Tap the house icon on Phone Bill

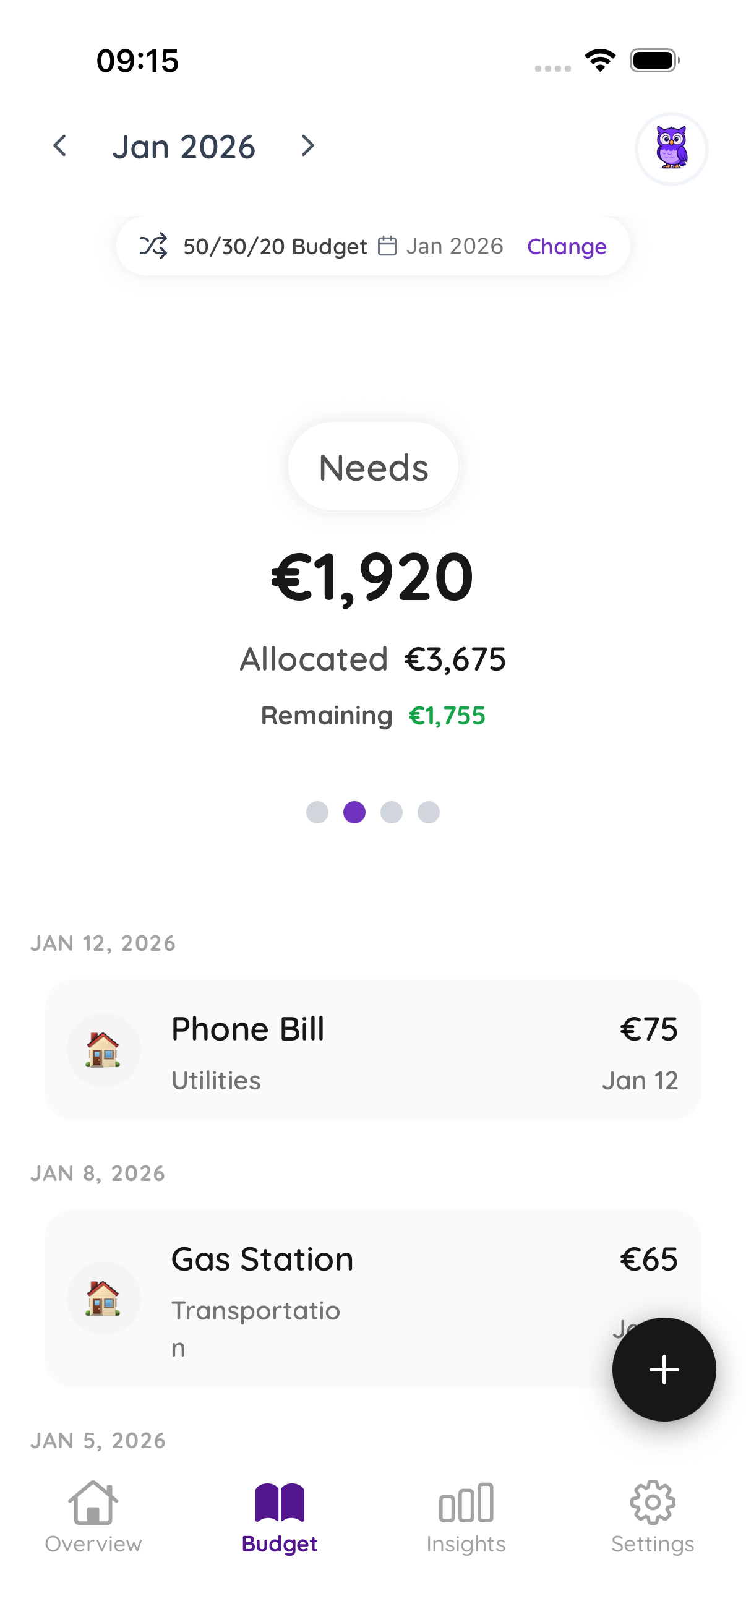tap(103, 1050)
